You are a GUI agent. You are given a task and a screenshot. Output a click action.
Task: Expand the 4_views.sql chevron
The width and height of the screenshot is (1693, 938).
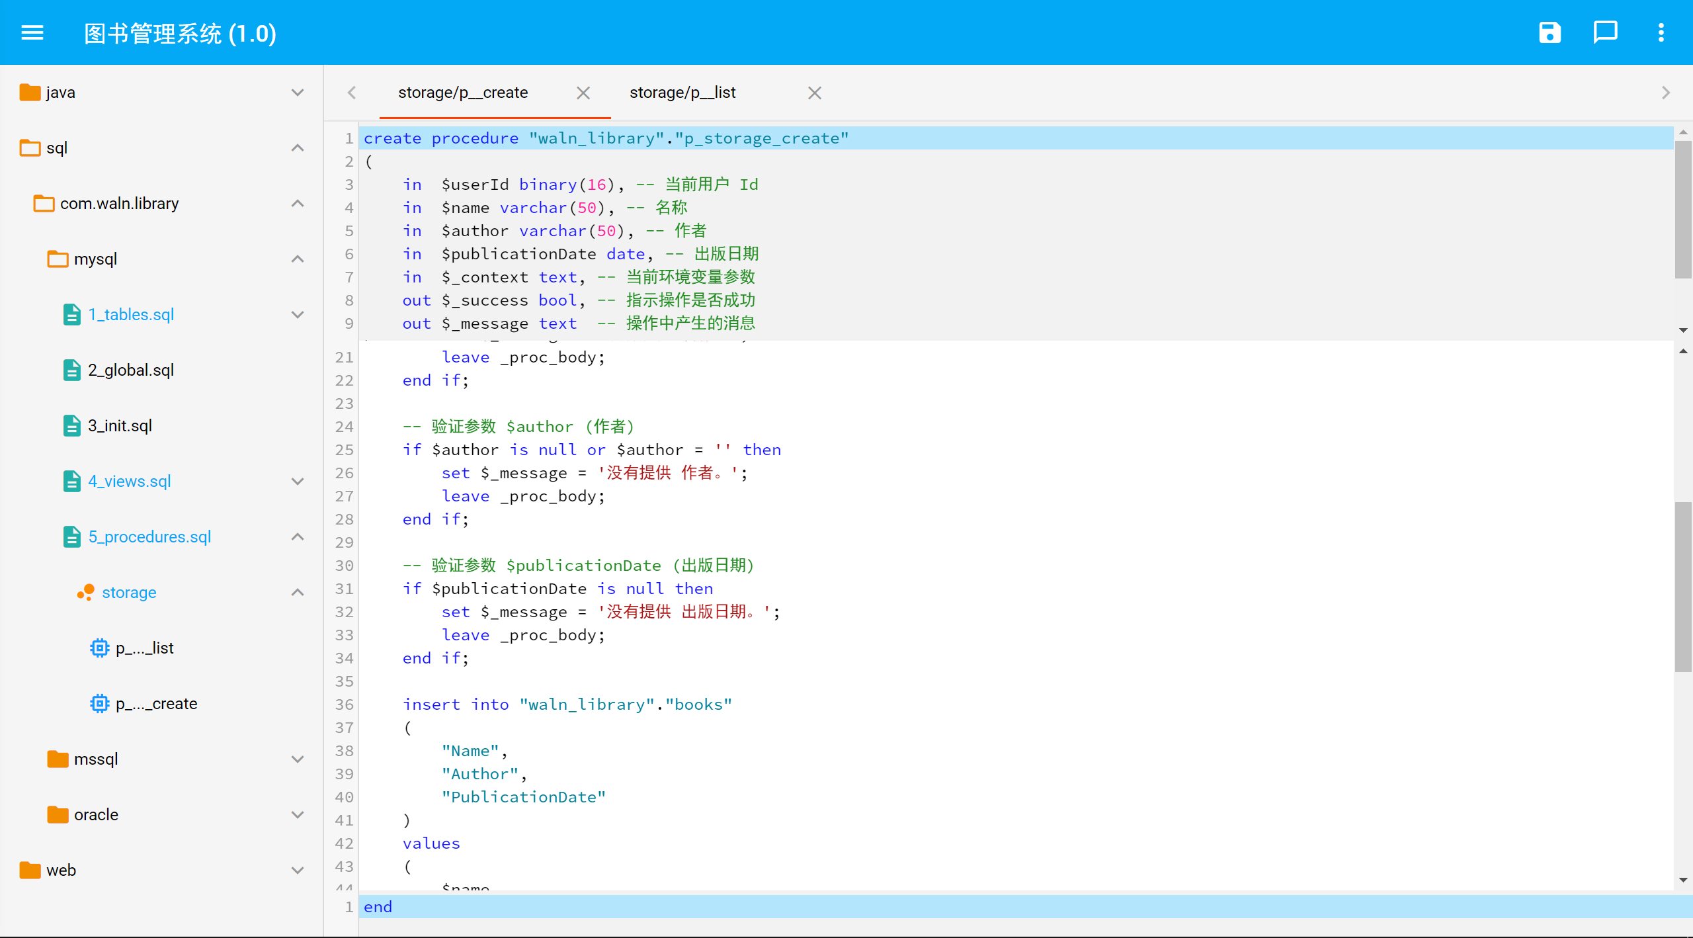point(298,482)
